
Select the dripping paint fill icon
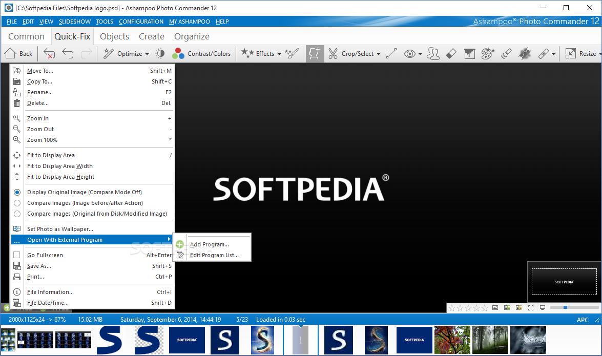click(x=469, y=54)
